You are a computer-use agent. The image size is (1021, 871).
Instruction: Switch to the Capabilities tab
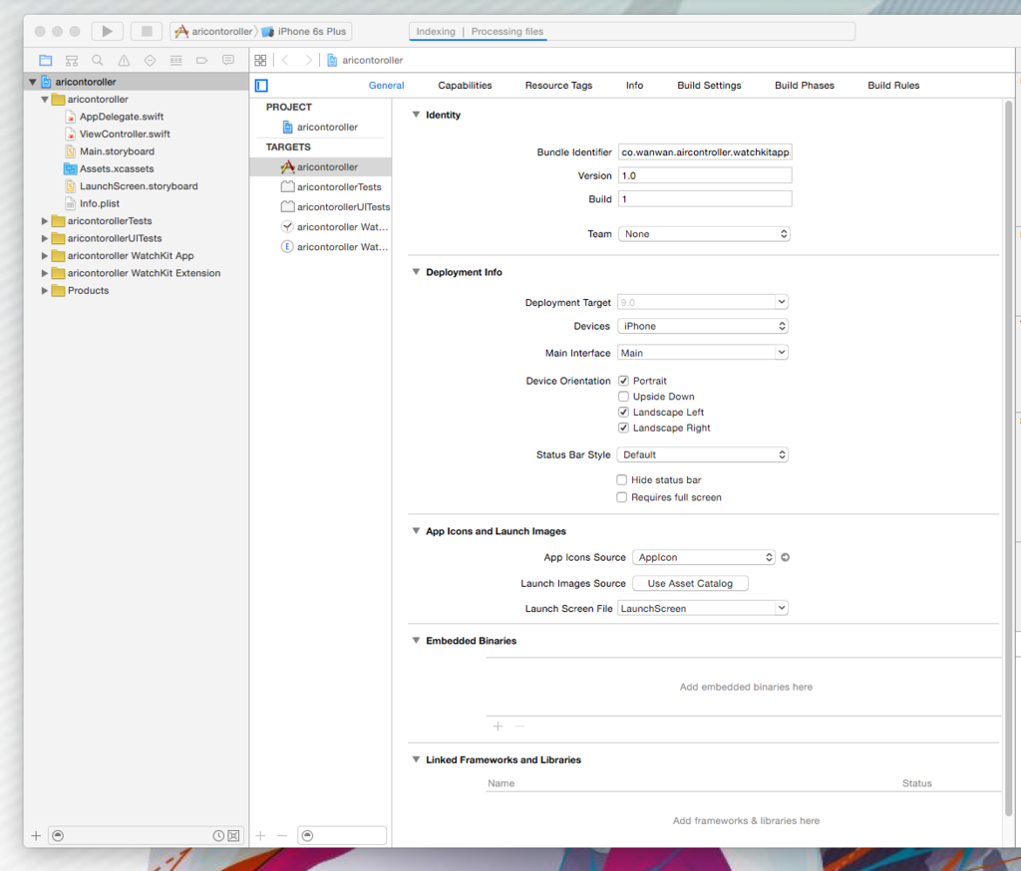pos(465,86)
